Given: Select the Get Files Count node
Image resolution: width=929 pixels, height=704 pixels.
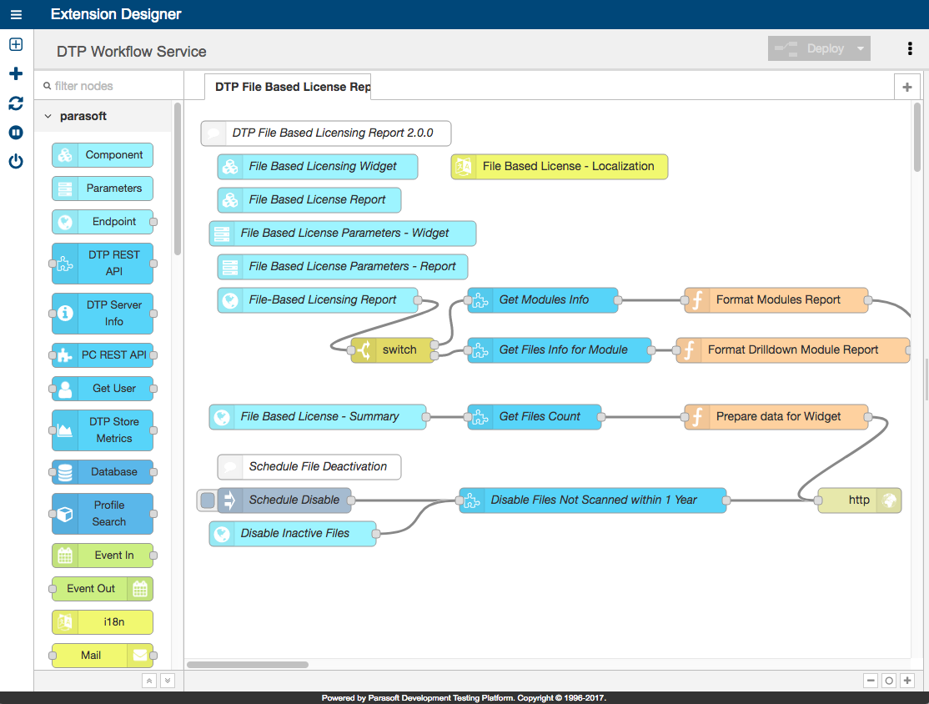Looking at the screenshot, I should click(535, 416).
